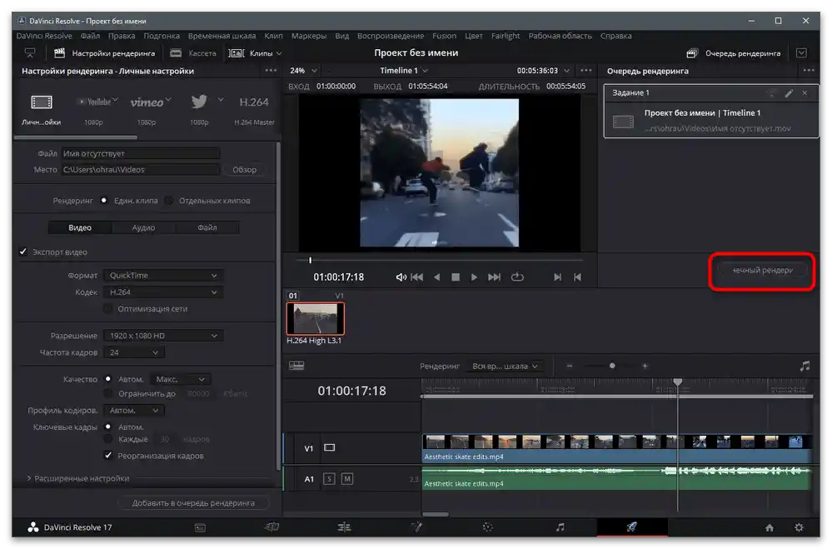Toggle loop playback
The image size is (832, 549).
517,277
